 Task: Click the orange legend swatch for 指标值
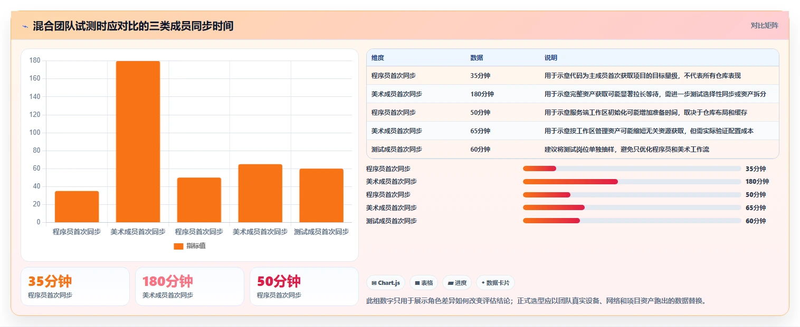point(178,246)
